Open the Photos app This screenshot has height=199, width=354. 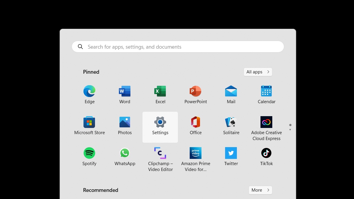[x=125, y=126]
